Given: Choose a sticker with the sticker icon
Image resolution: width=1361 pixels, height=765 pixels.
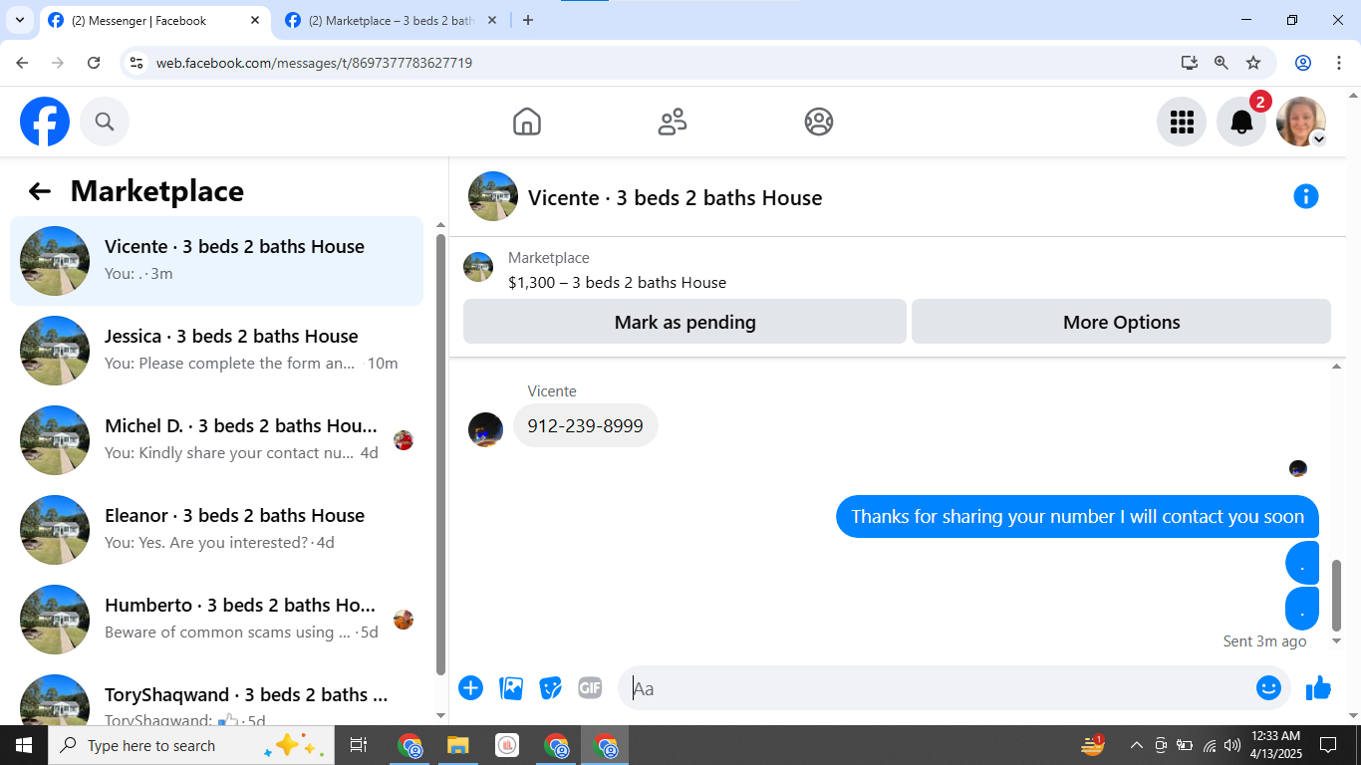Looking at the screenshot, I should pos(551,687).
